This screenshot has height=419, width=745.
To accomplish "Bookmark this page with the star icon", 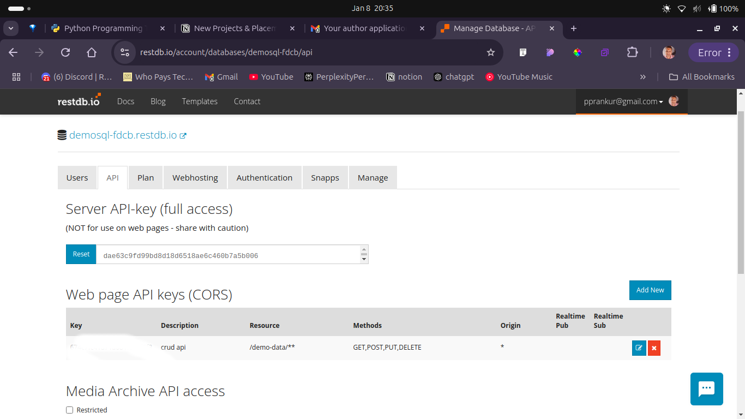I will coord(491,52).
